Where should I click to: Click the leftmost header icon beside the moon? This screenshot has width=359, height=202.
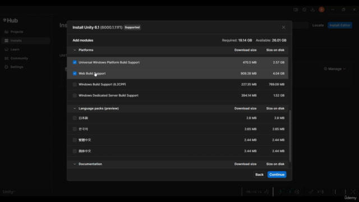point(296,10)
